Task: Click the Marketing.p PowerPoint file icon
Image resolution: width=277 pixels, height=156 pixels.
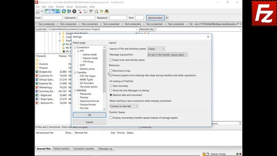Action: coord(37,88)
